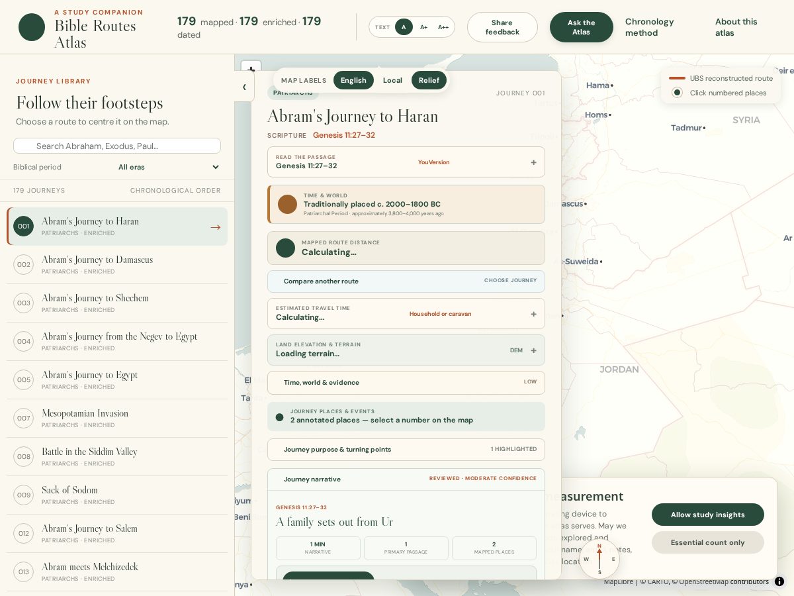Click the Traditionally placed c. 2000–1800 BC card
Screen dimensions: 794x596
click(x=406, y=204)
